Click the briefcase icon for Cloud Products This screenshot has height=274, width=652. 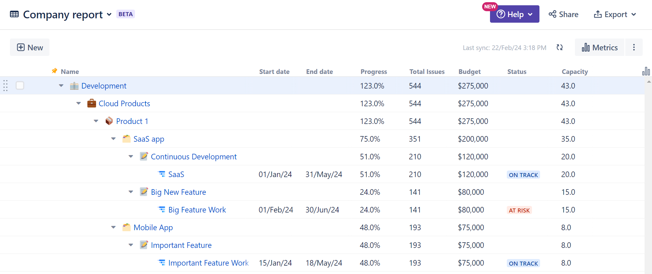[x=91, y=103]
